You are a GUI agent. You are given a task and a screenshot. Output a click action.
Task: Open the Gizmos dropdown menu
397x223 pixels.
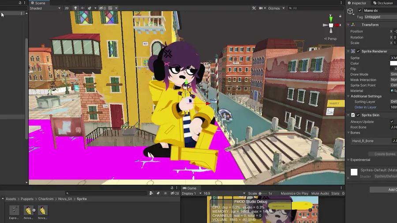point(276,8)
